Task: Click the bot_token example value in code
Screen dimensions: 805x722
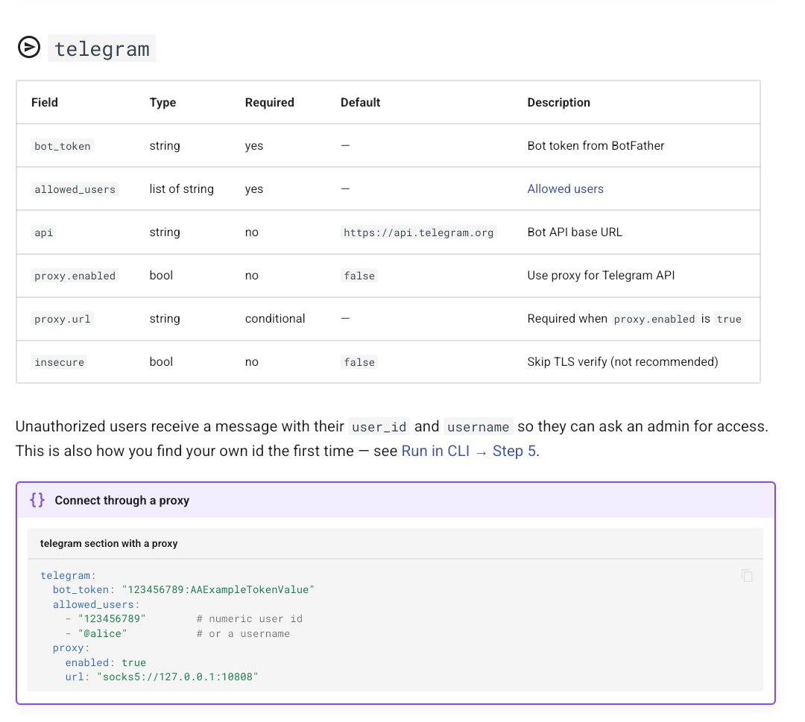Action: [218, 589]
